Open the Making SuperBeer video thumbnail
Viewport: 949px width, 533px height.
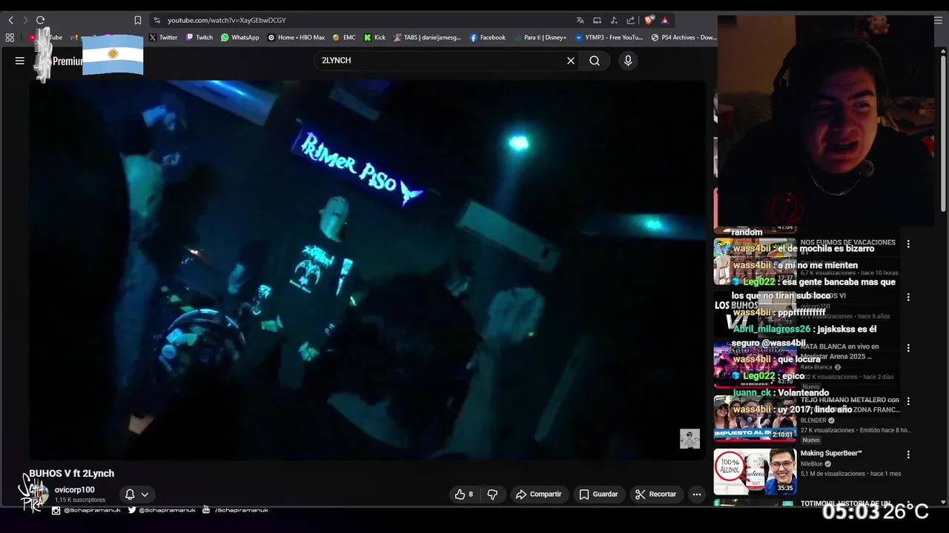[755, 472]
